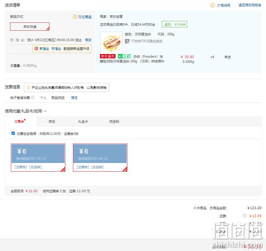This screenshot has width=266, height=251.
Task: Switch to the 礼品卡 tab
Action: pyautogui.click(x=83, y=122)
